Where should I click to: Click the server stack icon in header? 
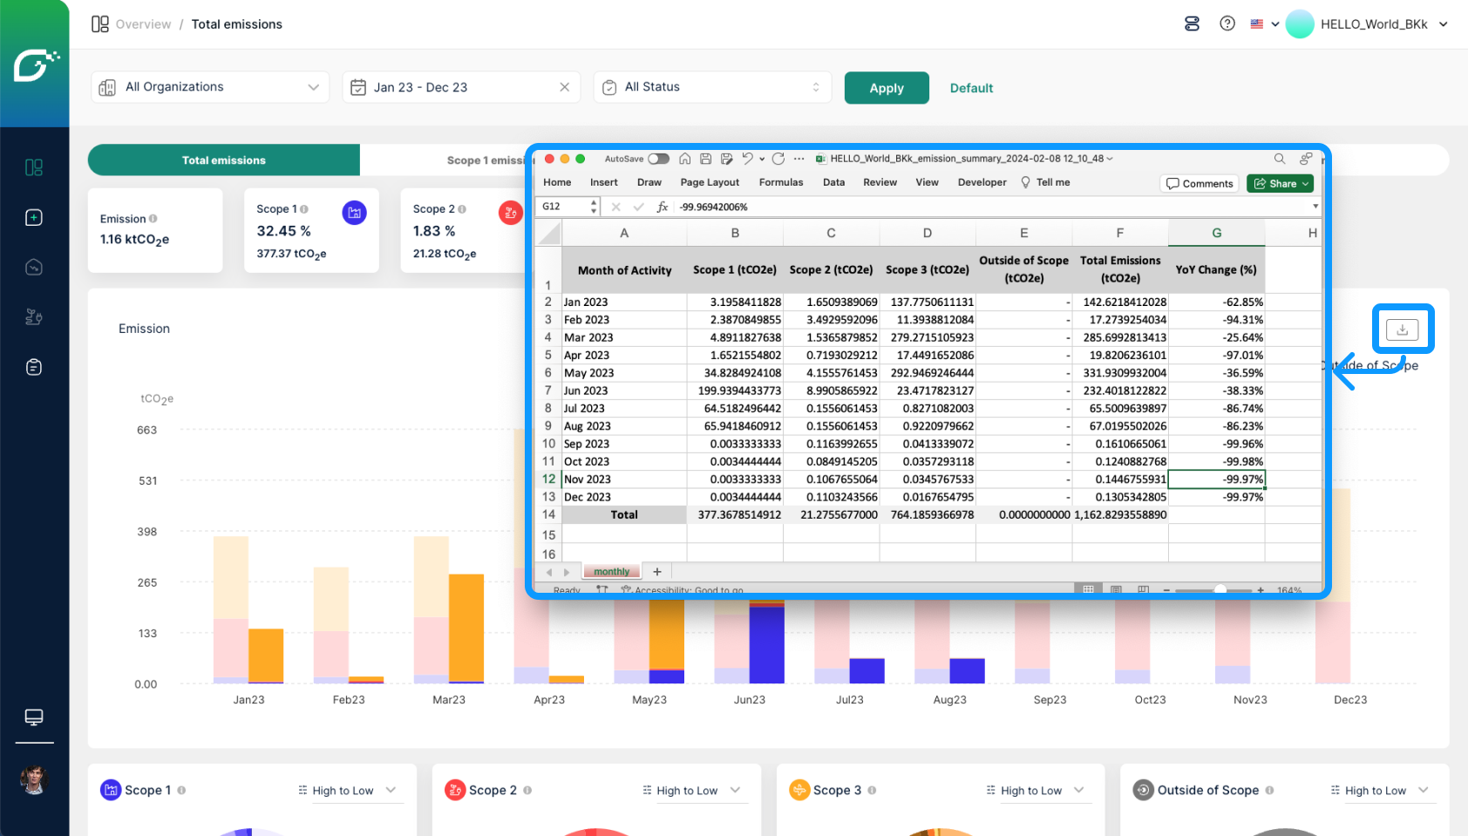[1192, 24]
